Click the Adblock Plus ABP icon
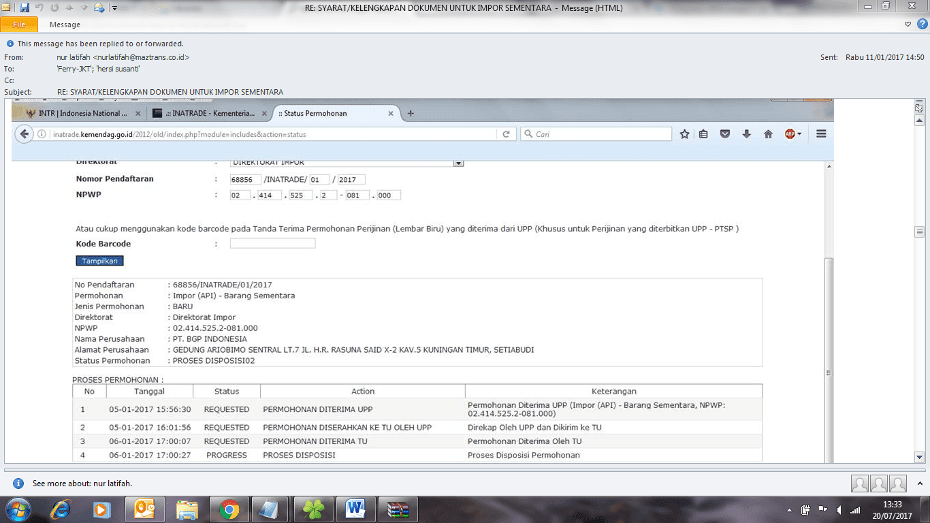Image resolution: width=930 pixels, height=523 pixels. (x=790, y=134)
